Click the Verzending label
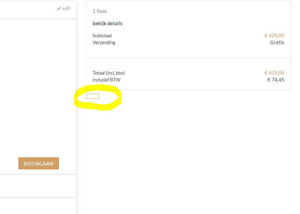This screenshot has width=300, height=214. point(104,42)
